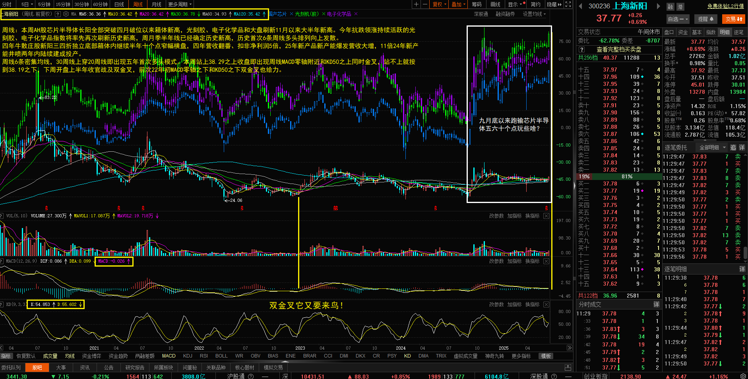Toggle 简约 simple display mode

(x=535, y=4)
